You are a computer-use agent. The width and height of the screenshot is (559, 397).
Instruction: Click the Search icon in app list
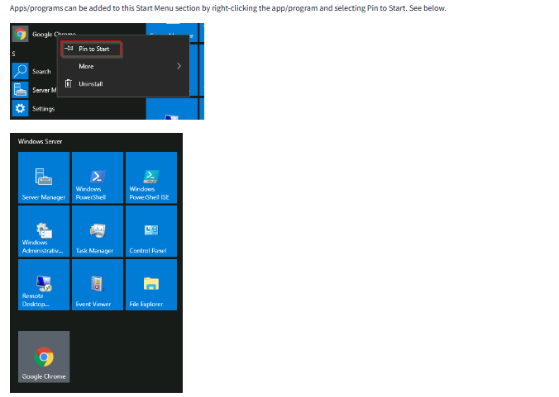coord(21,71)
